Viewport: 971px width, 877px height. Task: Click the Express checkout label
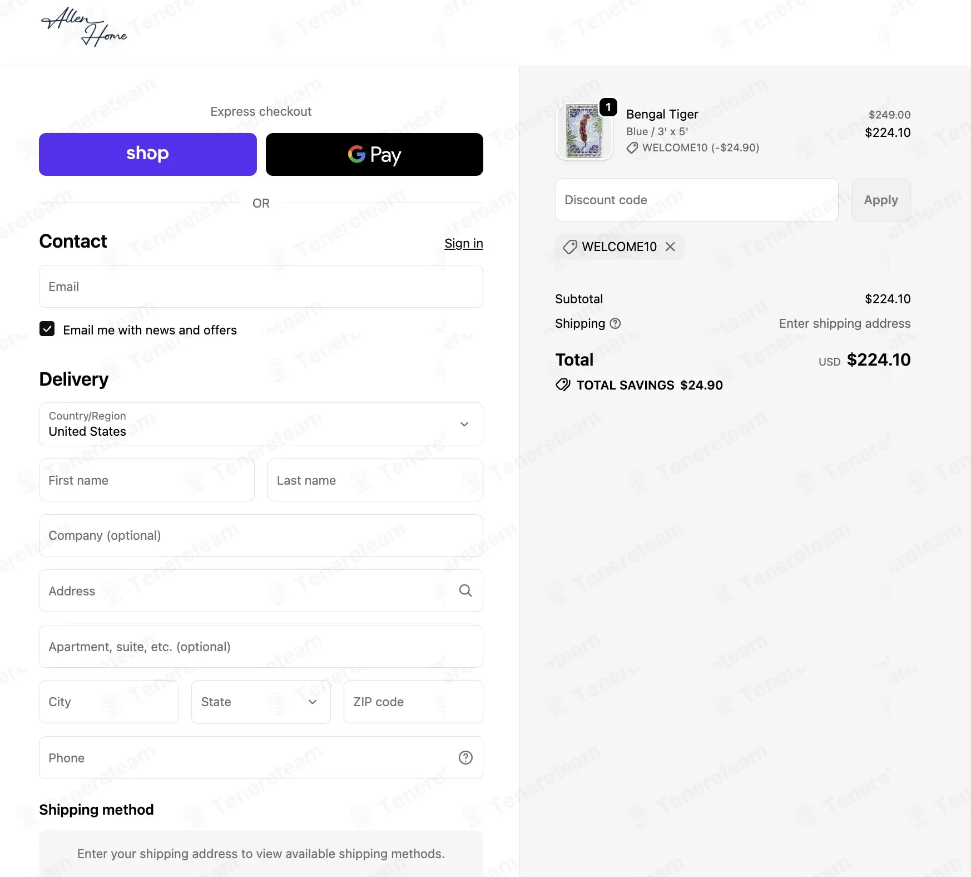click(x=261, y=111)
